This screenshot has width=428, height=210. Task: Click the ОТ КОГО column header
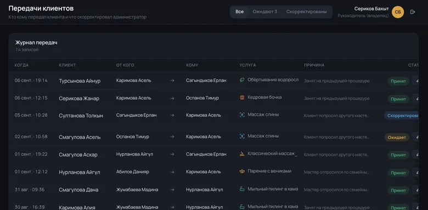(x=125, y=65)
